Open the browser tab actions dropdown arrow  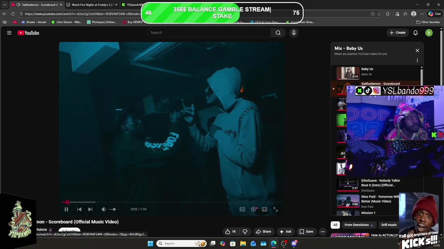[x=5, y=5]
